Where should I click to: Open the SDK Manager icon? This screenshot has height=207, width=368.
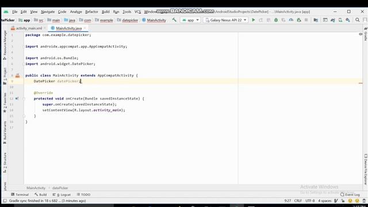(x=348, y=20)
